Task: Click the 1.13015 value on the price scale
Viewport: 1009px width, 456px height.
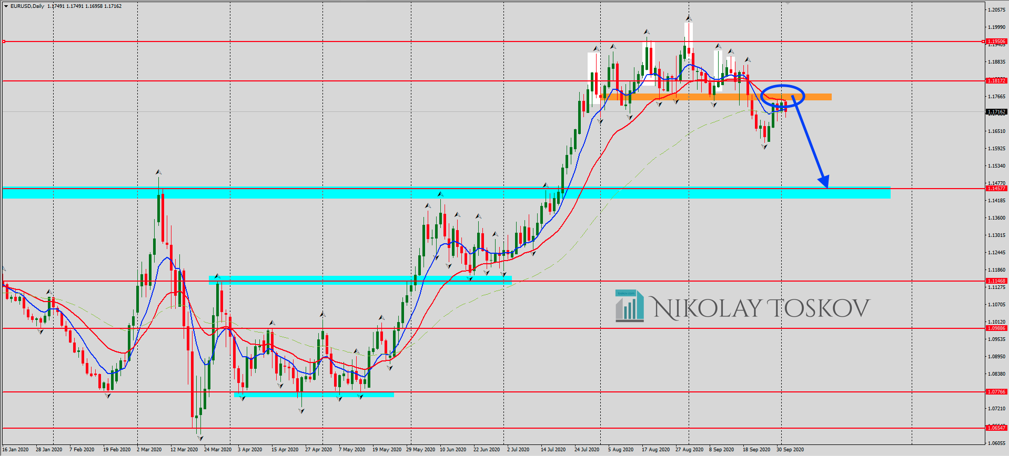Action: click(997, 235)
